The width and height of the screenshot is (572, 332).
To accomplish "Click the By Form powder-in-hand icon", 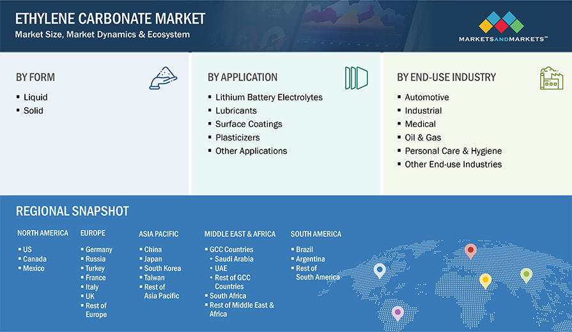I will pyautogui.click(x=162, y=78).
